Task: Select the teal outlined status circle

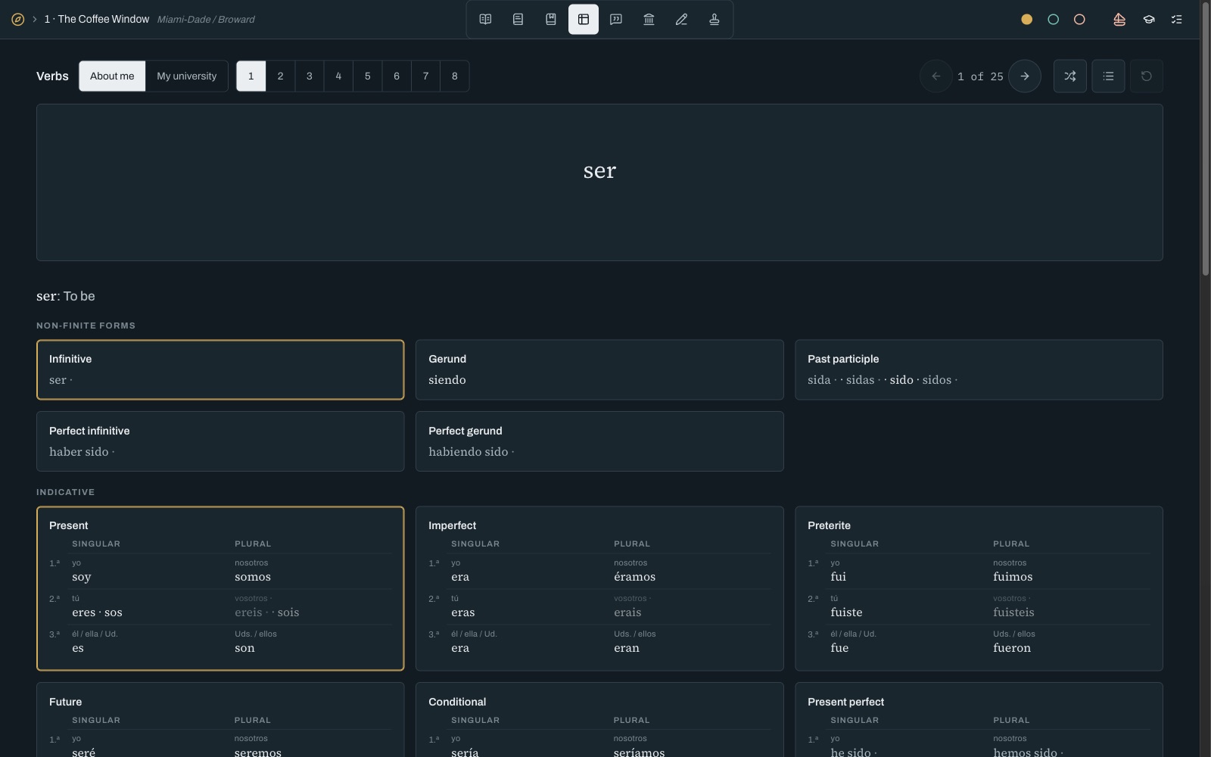Action: click(x=1054, y=19)
